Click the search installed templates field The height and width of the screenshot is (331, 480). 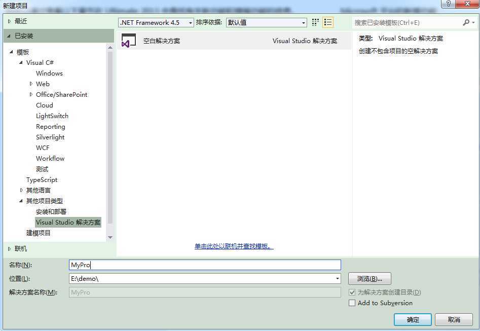click(407, 23)
